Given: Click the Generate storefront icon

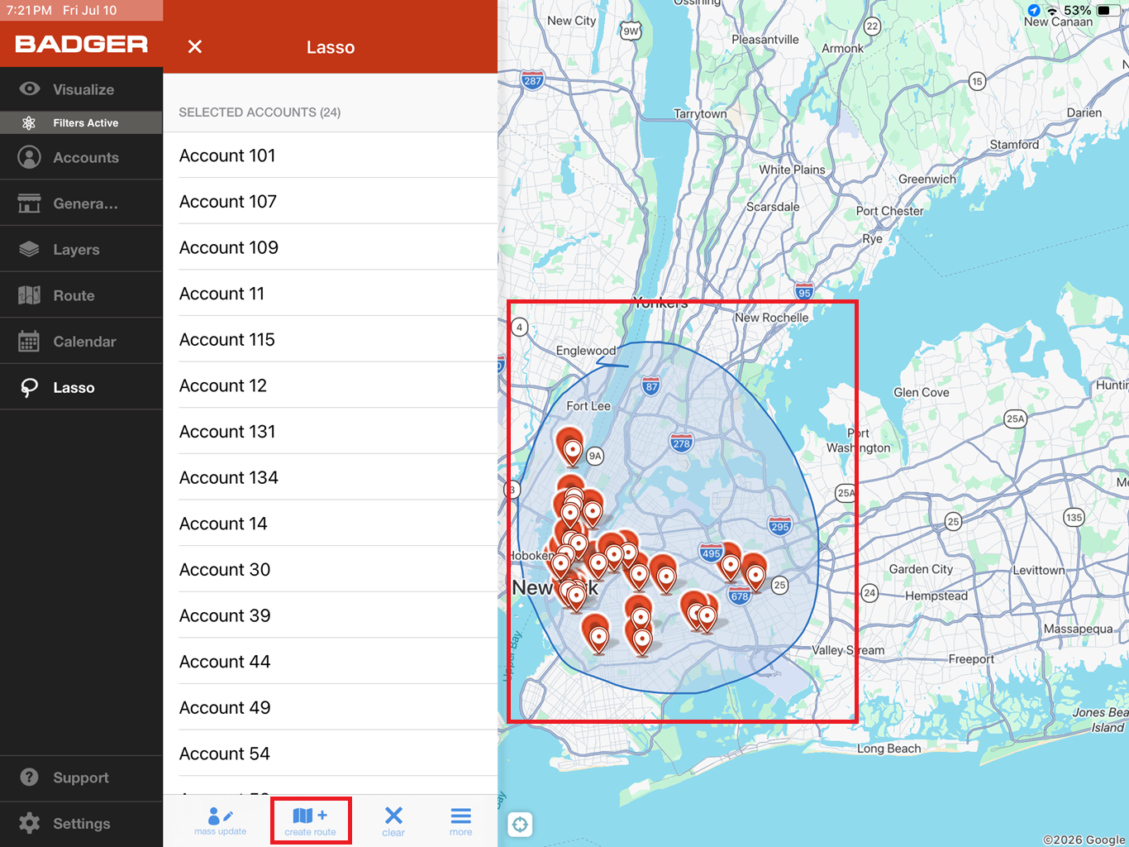Looking at the screenshot, I should coord(30,203).
